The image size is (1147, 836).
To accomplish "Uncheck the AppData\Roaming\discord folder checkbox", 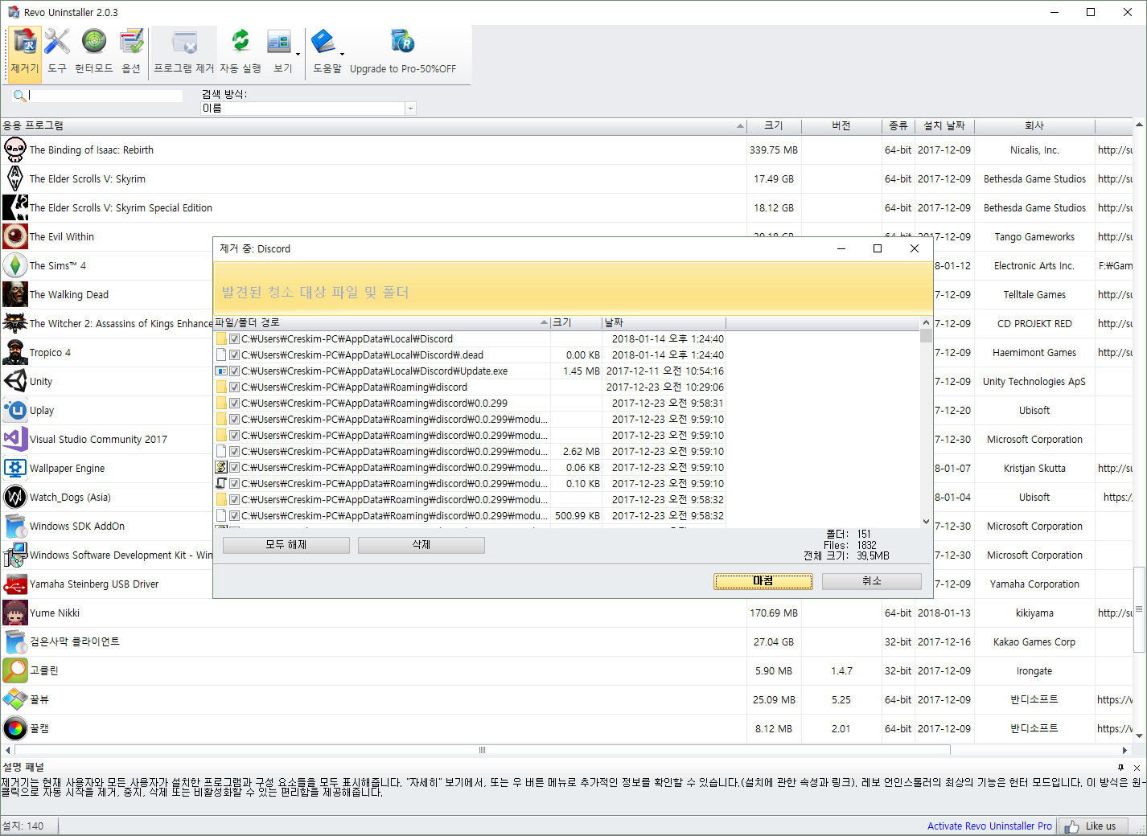I will click(x=235, y=387).
